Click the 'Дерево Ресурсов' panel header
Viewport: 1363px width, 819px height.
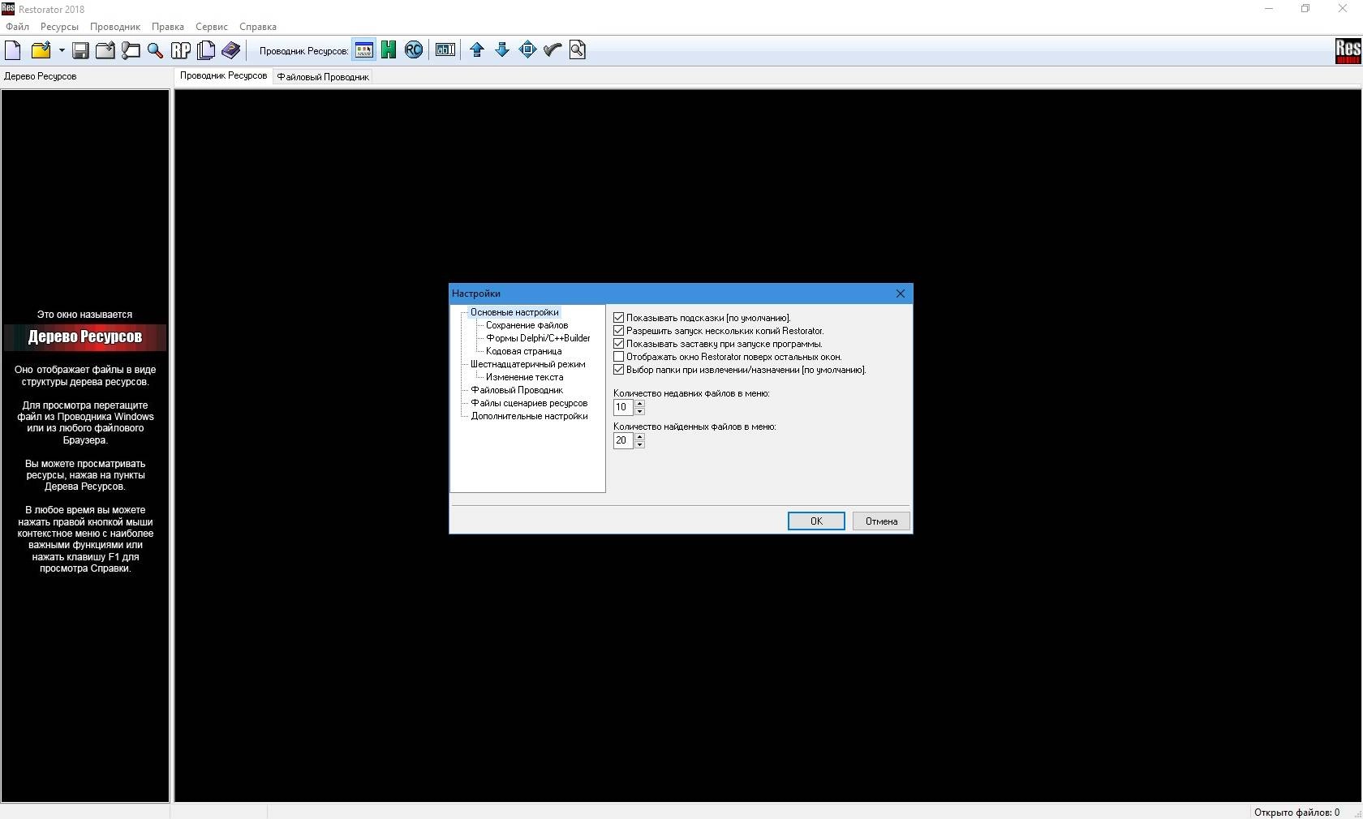pyautogui.click(x=41, y=76)
